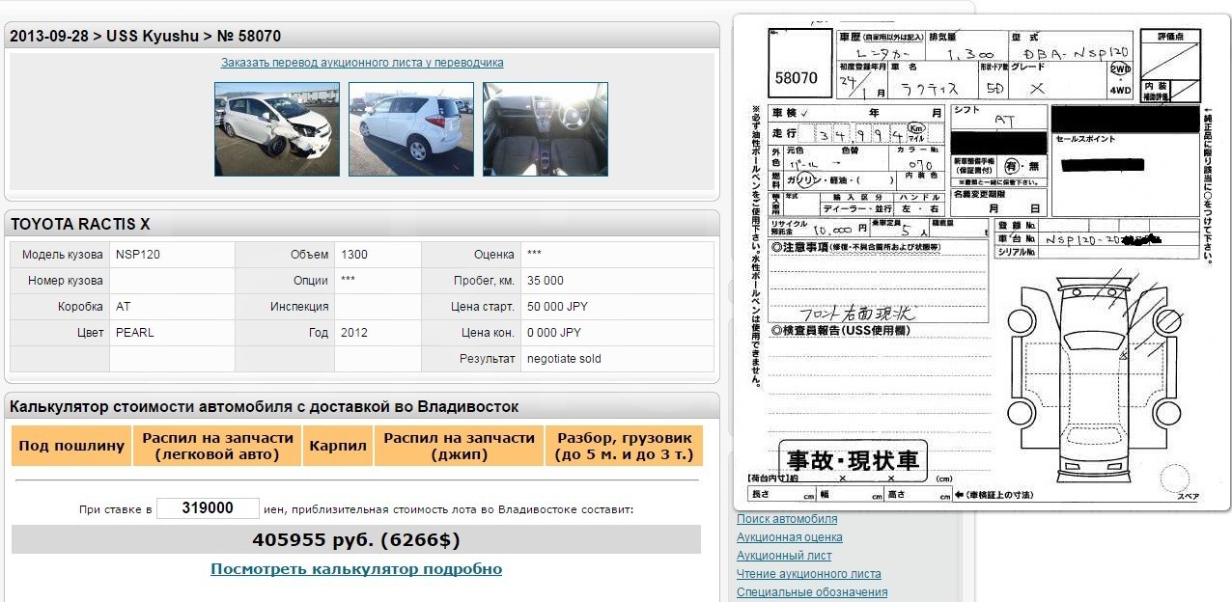Click the '405955 руб. (6266$)' total cost
Viewport: 1232px width, 602px height.
(356, 539)
